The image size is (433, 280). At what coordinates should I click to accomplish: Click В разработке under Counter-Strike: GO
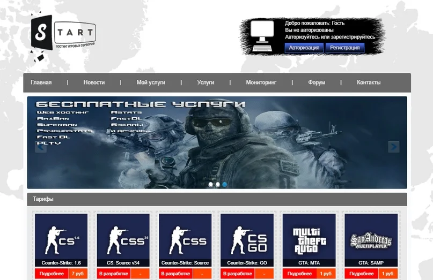point(238,274)
